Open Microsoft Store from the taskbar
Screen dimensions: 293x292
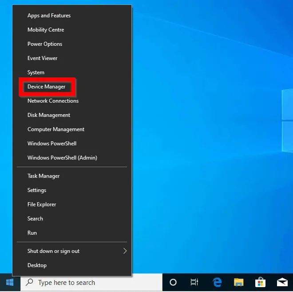click(x=260, y=283)
